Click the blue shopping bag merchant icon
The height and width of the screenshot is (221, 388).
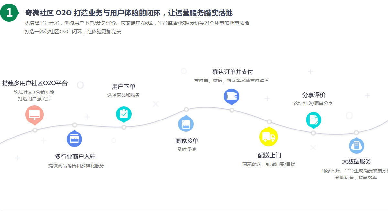pyautogui.click(x=74, y=138)
